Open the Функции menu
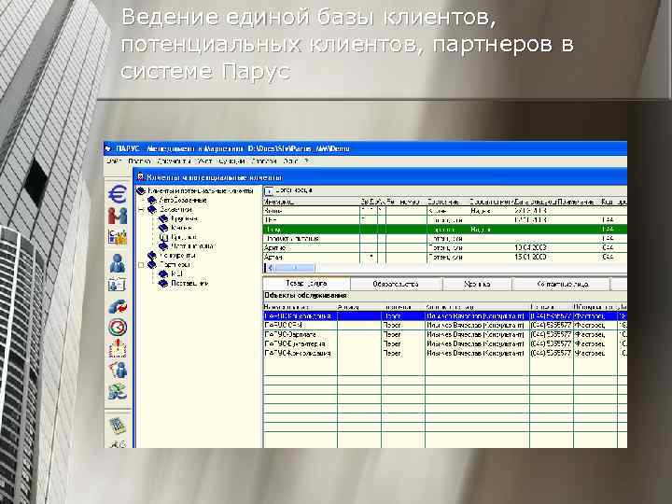The height and width of the screenshot is (504, 672). (231, 161)
